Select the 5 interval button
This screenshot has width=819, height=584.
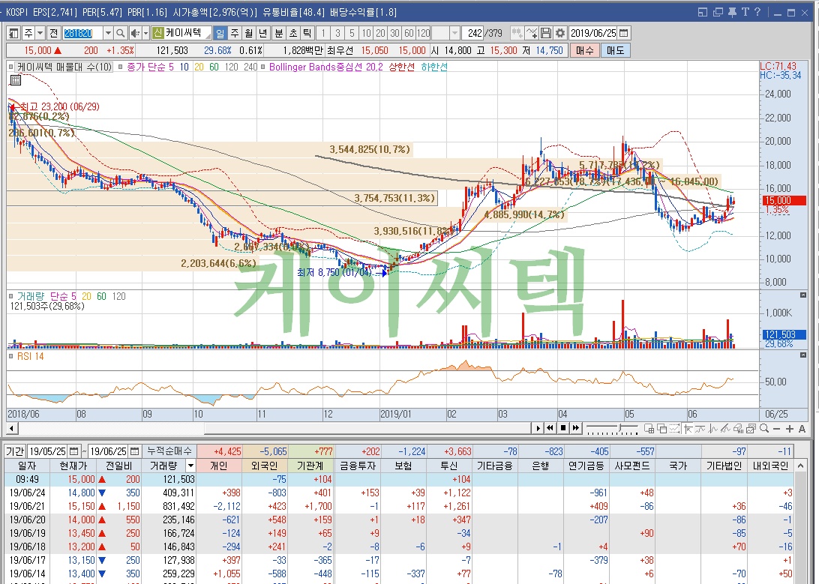click(352, 34)
